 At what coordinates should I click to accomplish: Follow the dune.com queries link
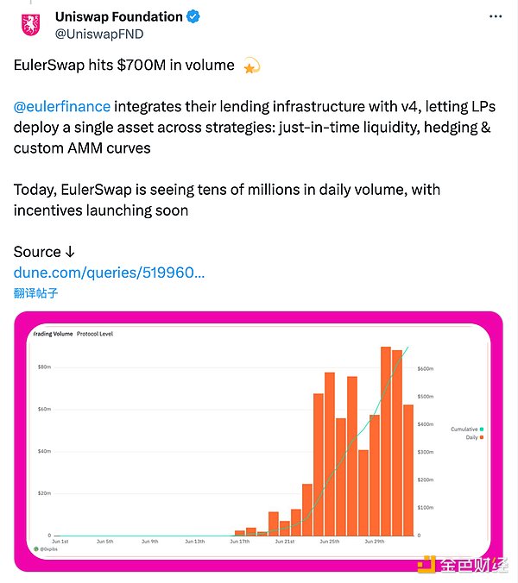click(x=109, y=273)
